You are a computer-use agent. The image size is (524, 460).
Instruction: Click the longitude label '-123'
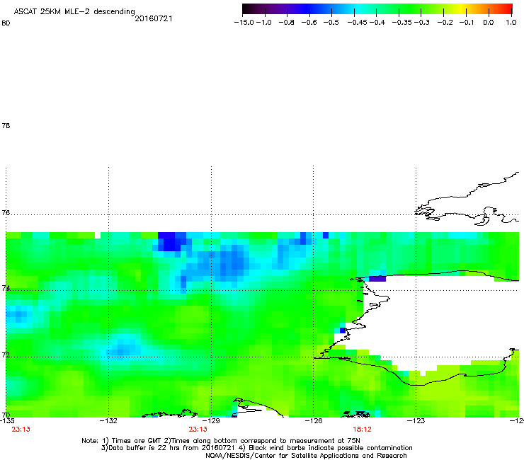click(416, 420)
